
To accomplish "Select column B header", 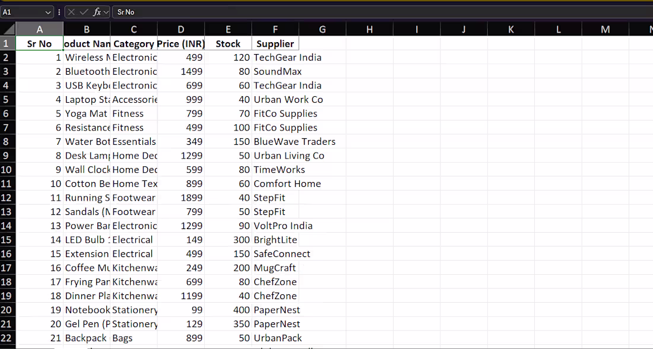I will 87,29.
